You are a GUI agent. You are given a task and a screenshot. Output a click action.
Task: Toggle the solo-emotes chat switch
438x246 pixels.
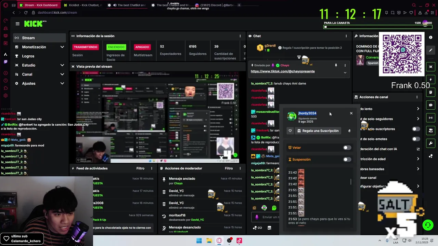coord(416,139)
